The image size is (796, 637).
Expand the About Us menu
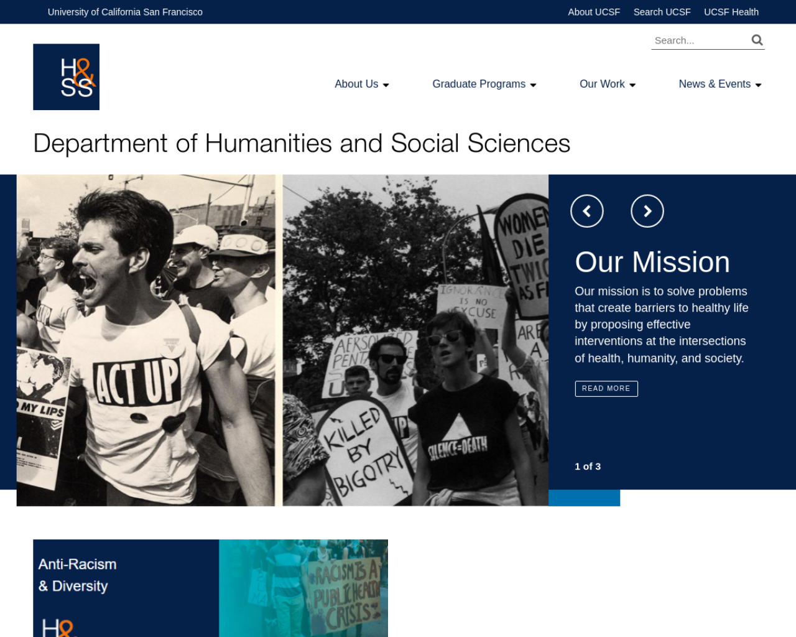tap(362, 84)
